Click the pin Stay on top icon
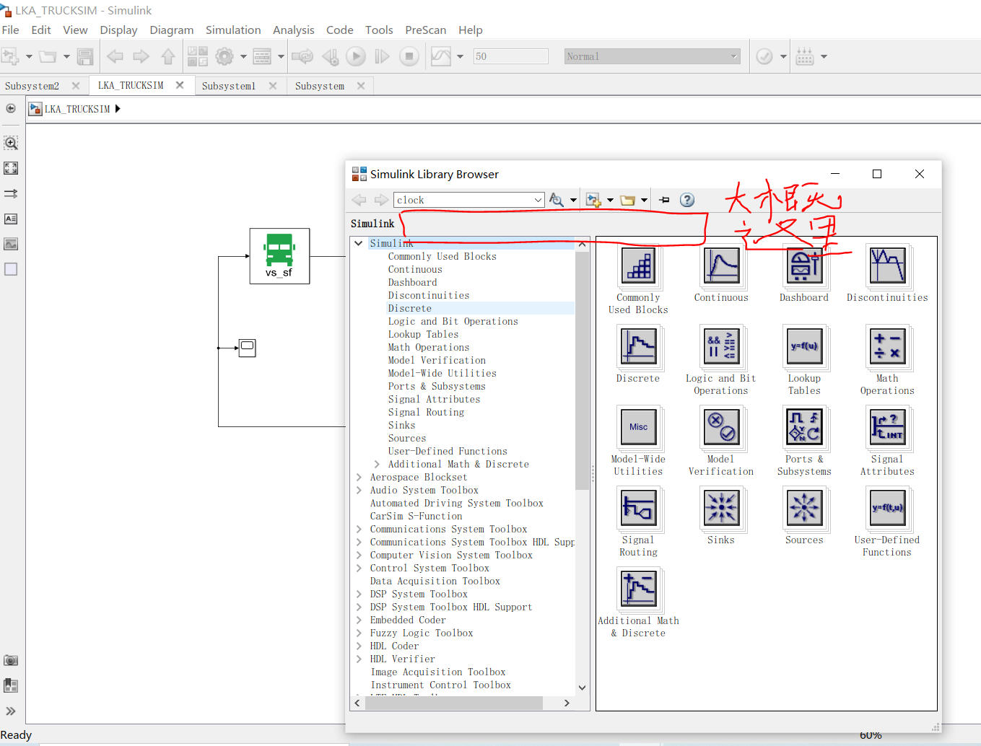Image resolution: width=981 pixels, height=746 pixels. click(665, 200)
